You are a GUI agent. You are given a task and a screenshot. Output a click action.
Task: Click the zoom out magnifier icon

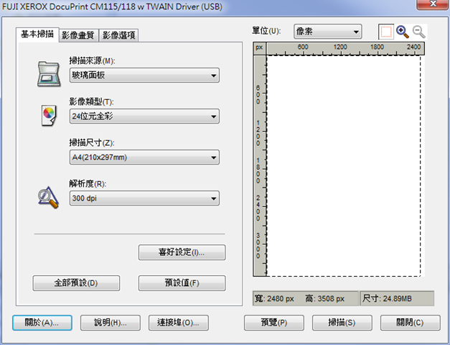(x=419, y=32)
